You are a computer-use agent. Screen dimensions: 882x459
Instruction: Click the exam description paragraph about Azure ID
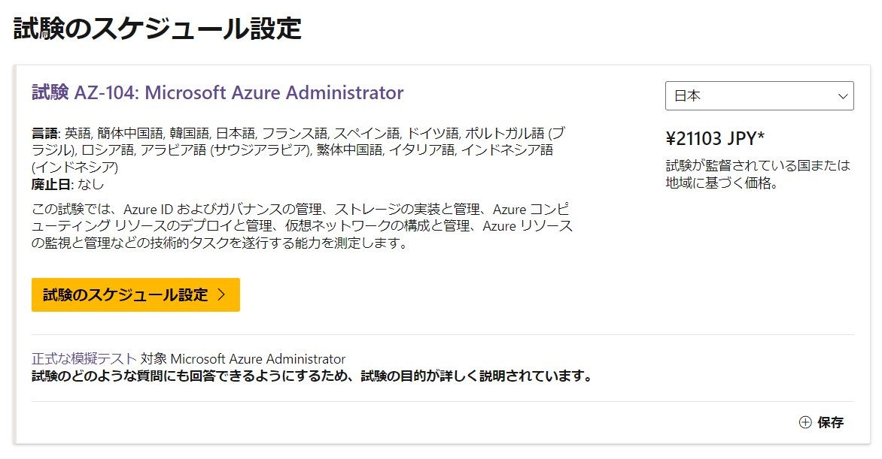pos(301,225)
